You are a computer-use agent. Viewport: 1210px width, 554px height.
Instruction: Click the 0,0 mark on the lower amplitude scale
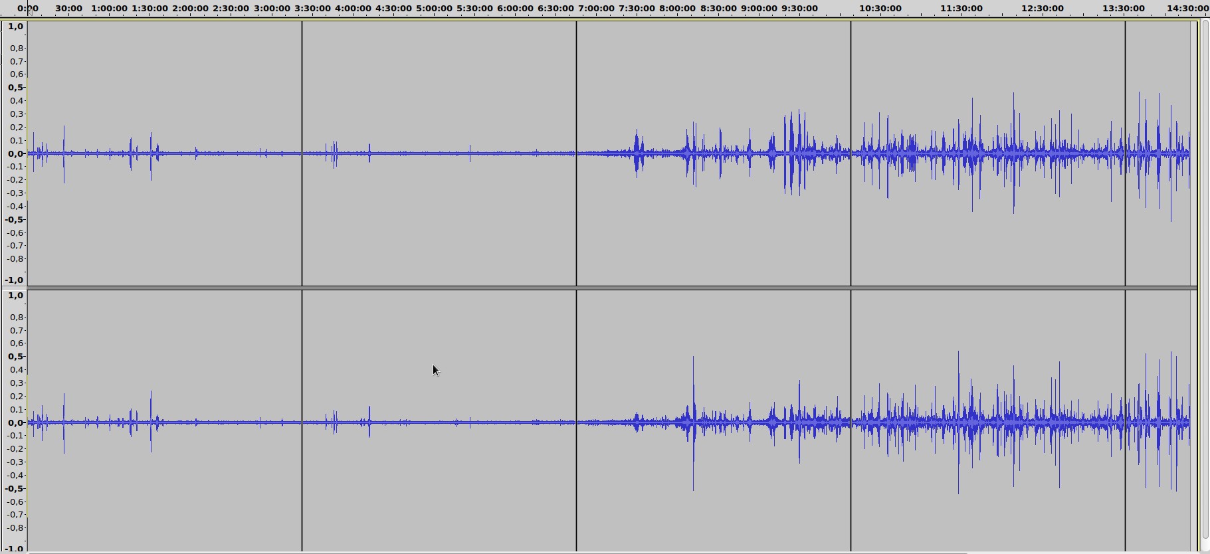pos(16,422)
